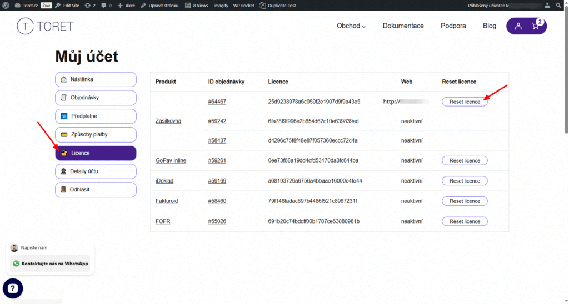This screenshot has width=569, height=304.
Task: Expand the Obchod navigation dropdown
Action: coord(351,26)
